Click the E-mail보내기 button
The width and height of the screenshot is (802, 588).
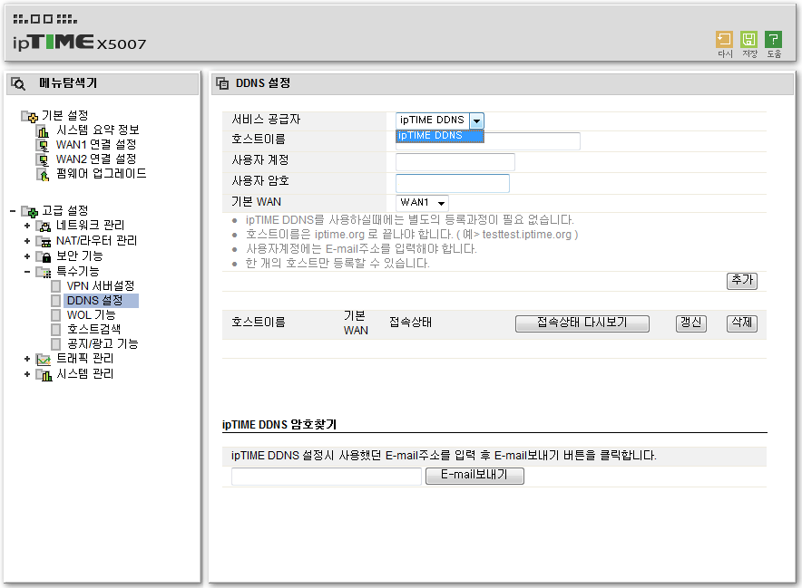[474, 475]
